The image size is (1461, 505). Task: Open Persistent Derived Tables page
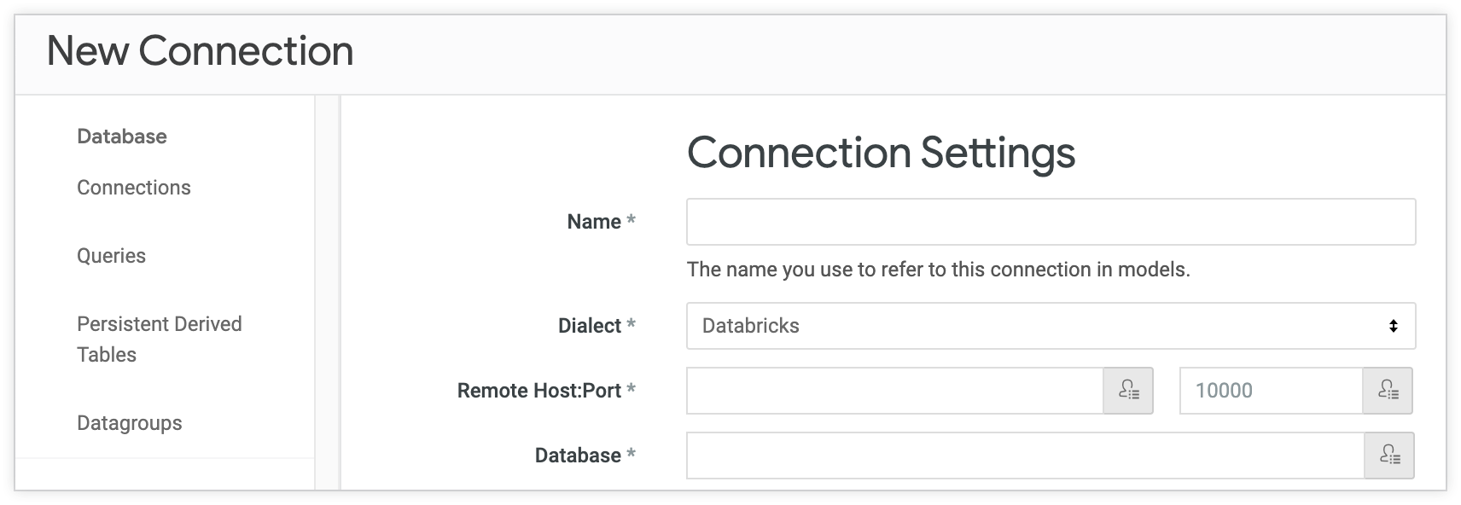click(x=160, y=339)
